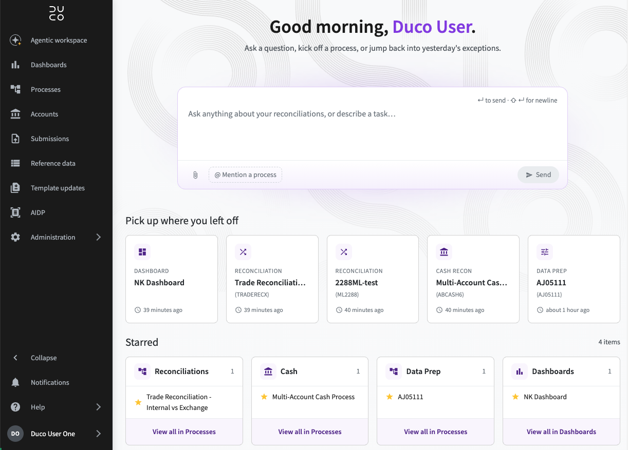The width and height of the screenshot is (628, 450).
Task: Open Processes from the sidebar
Action: (56, 89)
